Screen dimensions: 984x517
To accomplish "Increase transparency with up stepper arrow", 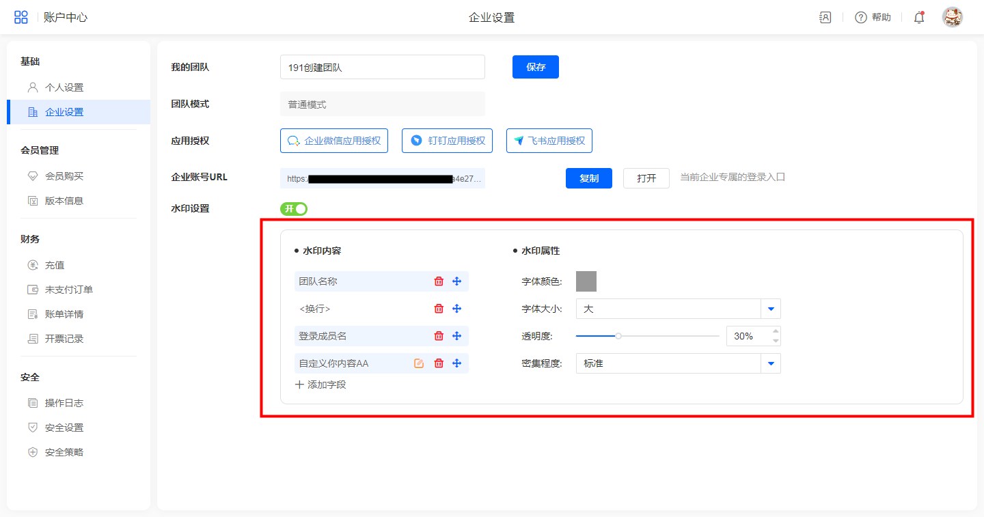I will click(775, 332).
